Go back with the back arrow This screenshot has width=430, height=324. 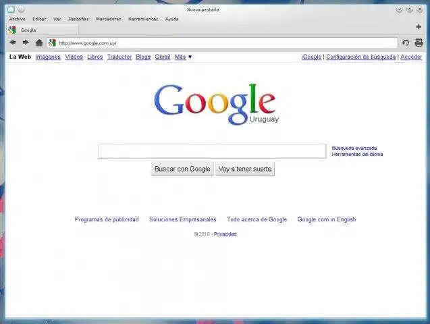click(13, 43)
